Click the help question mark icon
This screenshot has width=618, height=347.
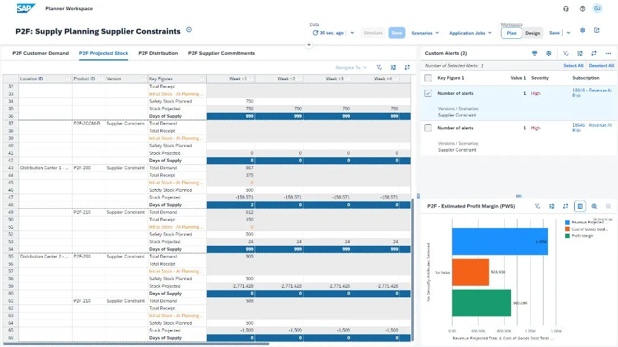coord(582,9)
